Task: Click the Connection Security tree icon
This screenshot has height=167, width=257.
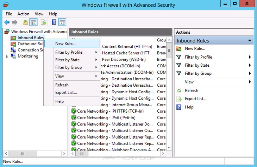Action: 13,50
